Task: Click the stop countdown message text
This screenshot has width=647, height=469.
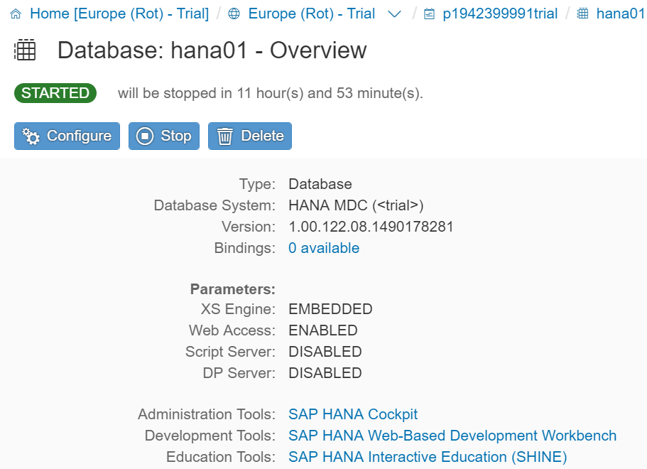Action: pos(271,93)
